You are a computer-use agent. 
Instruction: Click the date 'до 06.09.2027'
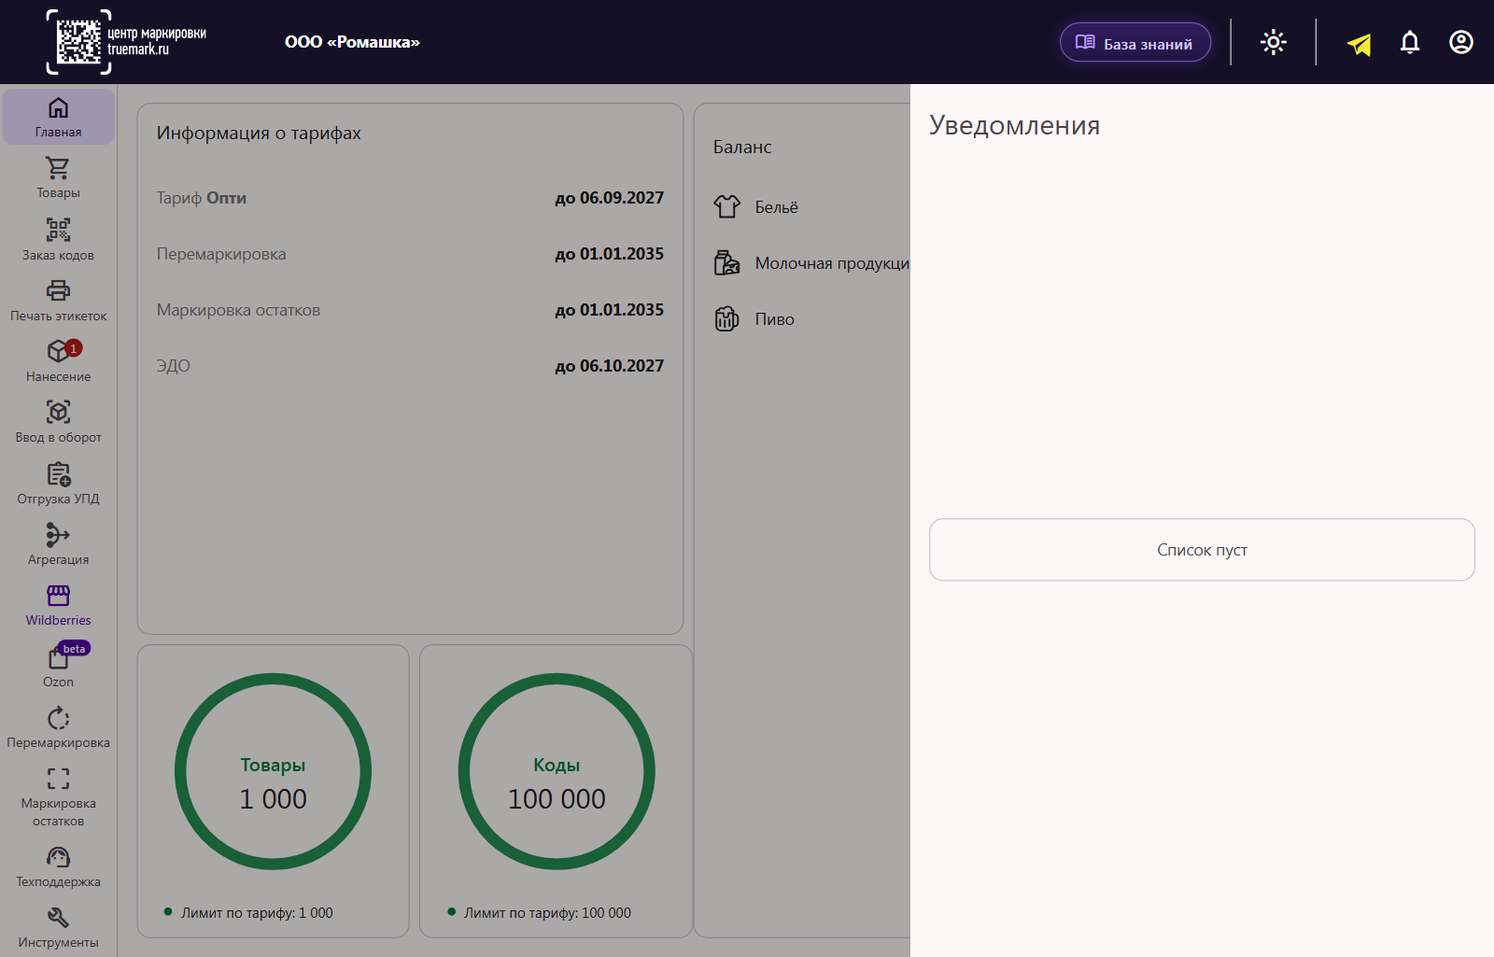(x=610, y=198)
